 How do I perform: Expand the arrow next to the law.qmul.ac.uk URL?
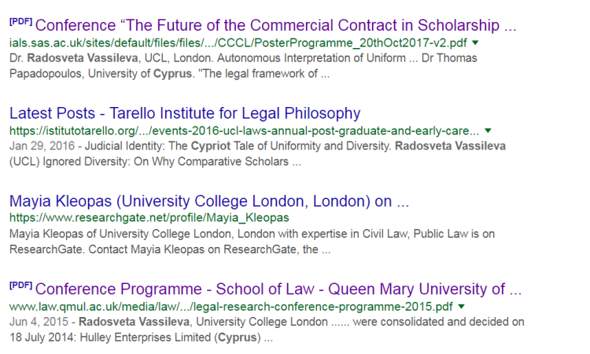[x=461, y=306]
